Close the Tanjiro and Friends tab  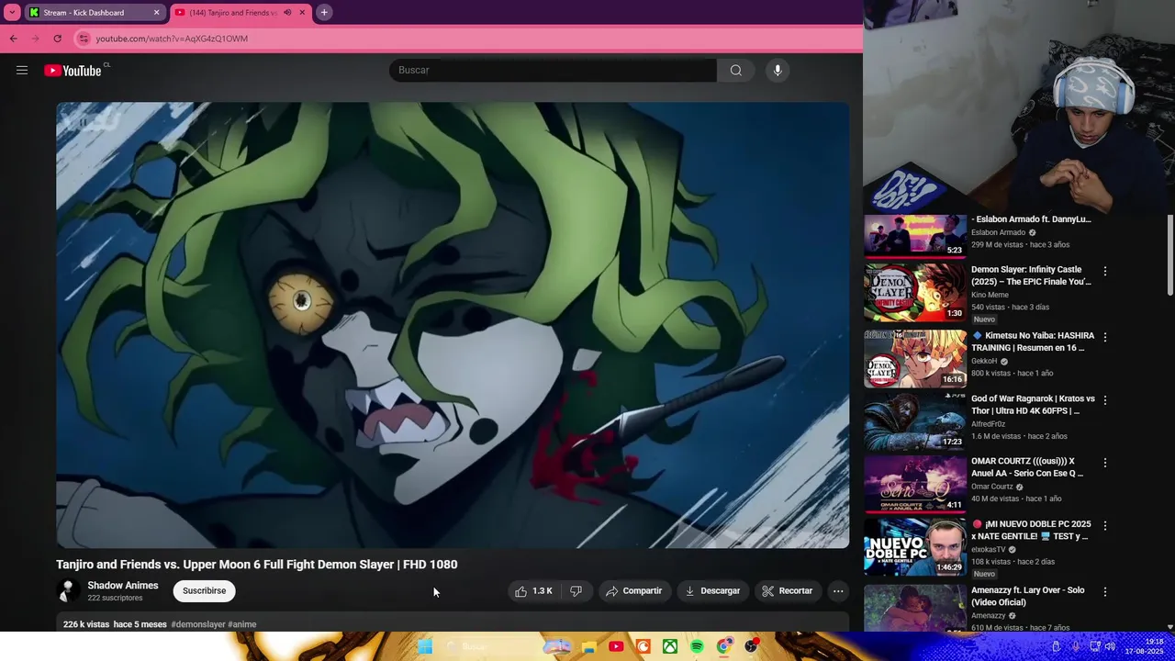pos(302,13)
